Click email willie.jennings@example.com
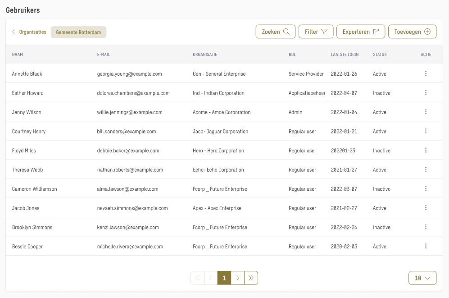Image resolution: width=449 pixels, height=298 pixels. (130, 112)
